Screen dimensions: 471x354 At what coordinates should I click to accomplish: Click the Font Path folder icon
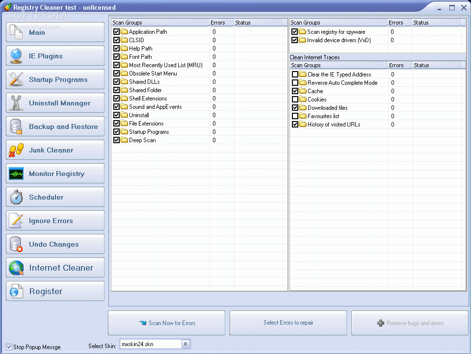[124, 56]
